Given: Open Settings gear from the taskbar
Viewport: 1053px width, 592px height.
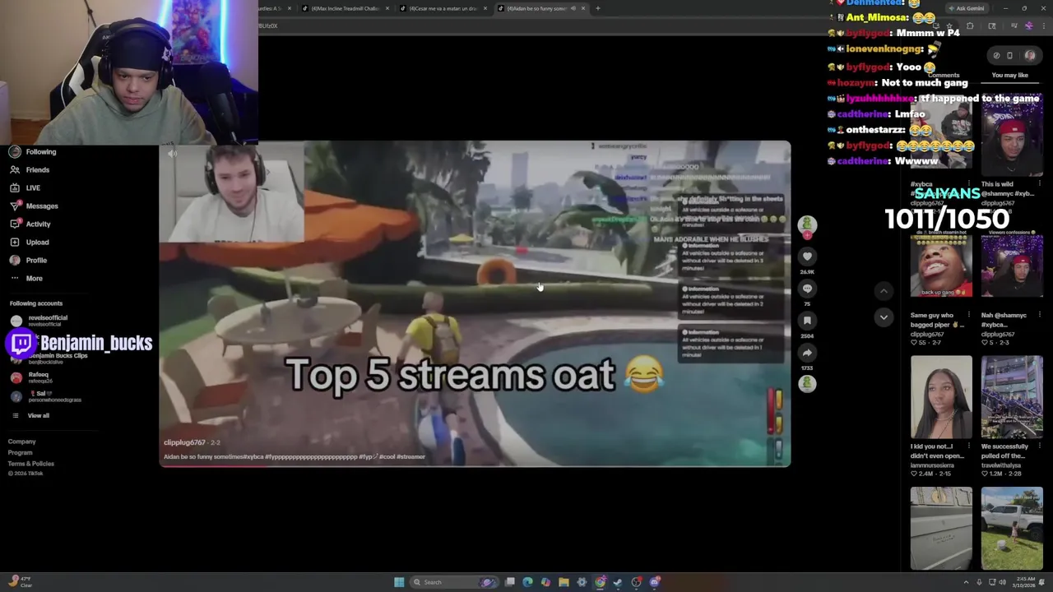Looking at the screenshot, I should point(582,582).
